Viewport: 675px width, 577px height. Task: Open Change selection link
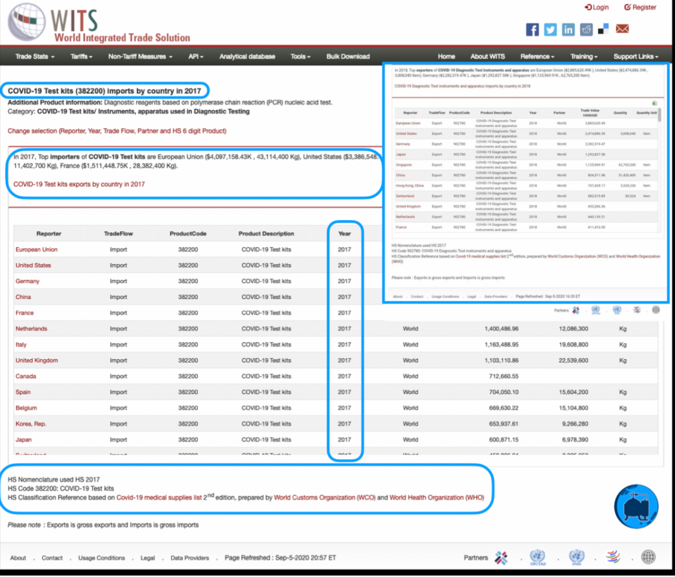pos(117,131)
